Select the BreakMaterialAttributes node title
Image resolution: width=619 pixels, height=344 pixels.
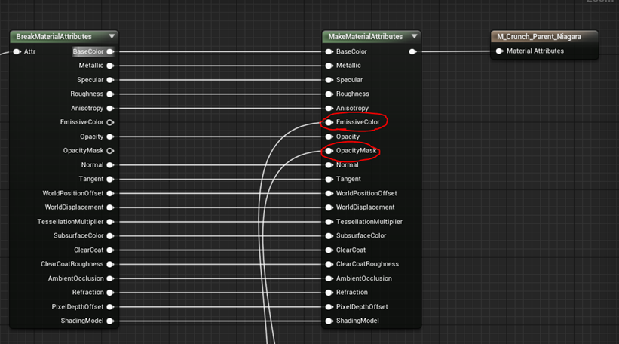54,37
